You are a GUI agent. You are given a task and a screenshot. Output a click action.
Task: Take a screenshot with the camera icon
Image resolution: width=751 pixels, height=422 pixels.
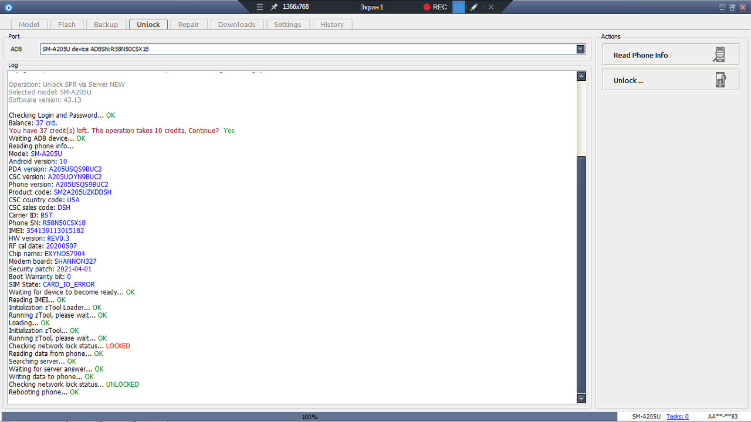click(x=459, y=7)
